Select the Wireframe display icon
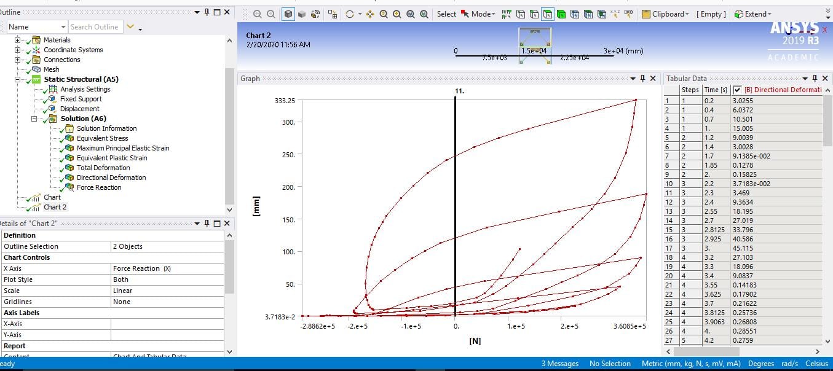Image resolution: width=833 pixels, height=371 pixels. (315, 14)
